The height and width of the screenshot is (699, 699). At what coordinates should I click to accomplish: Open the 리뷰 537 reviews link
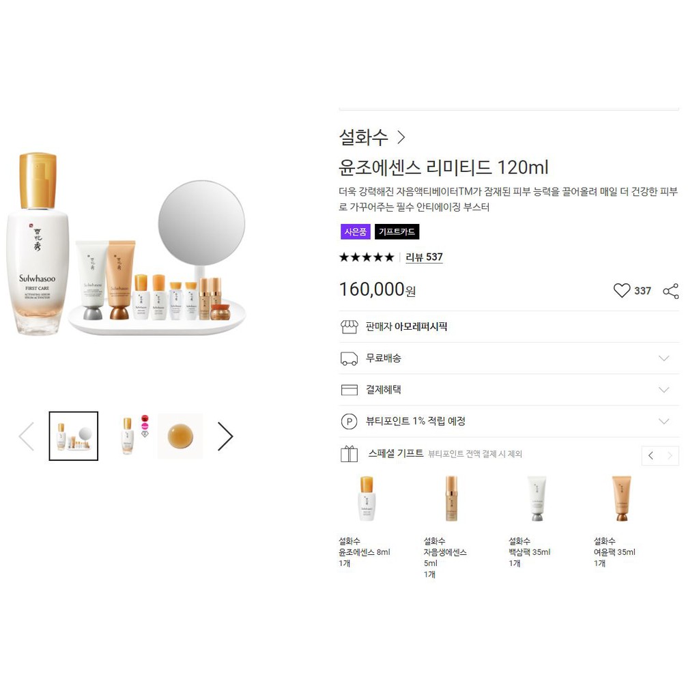[x=424, y=257]
